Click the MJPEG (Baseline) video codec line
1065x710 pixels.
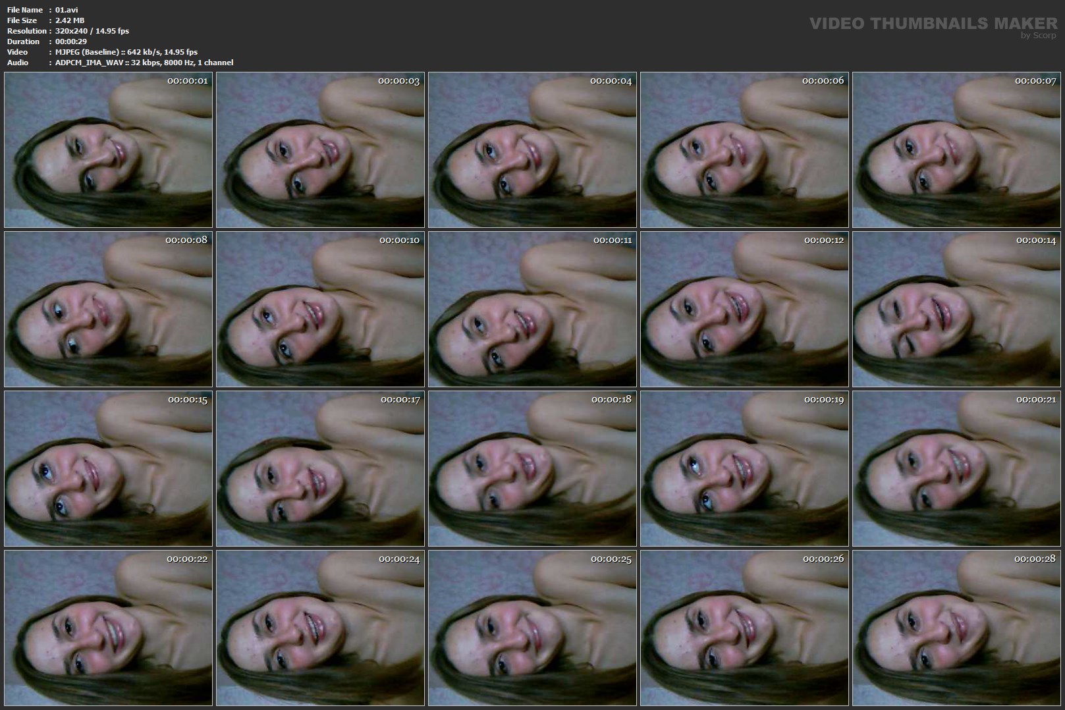pyautogui.click(x=126, y=52)
